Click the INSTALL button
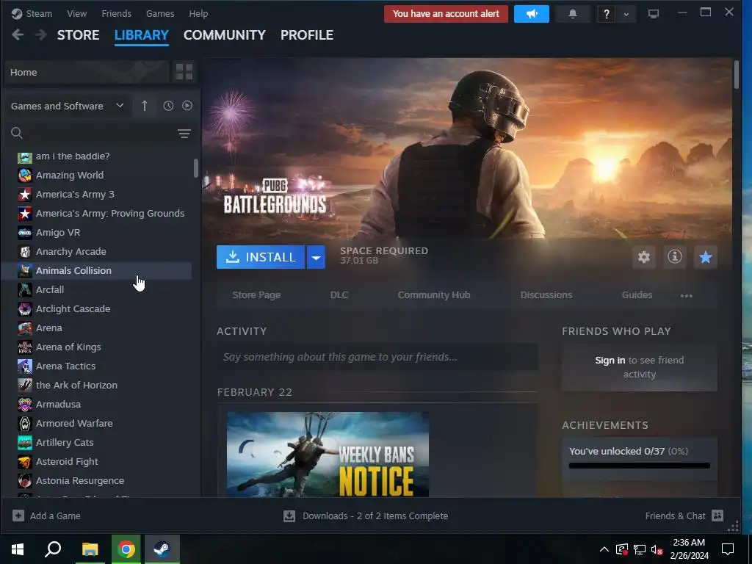Image resolution: width=752 pixels, height=564 pixels. pos(261,257)
